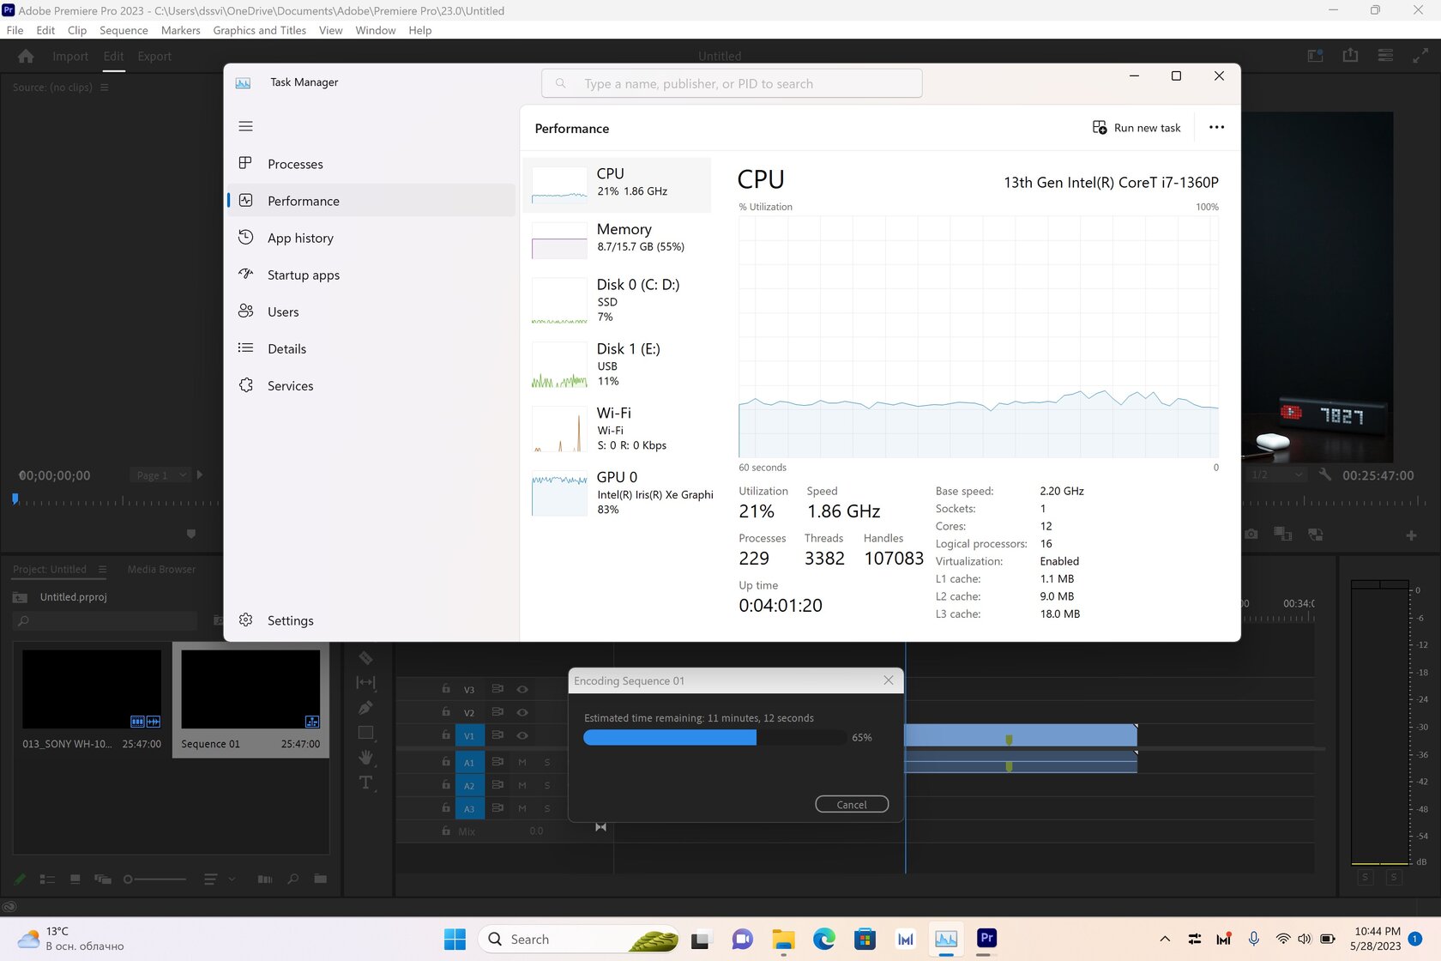
Task: Select the Sequence 01 thumbnail in Project panel
Action: point(250,689)
